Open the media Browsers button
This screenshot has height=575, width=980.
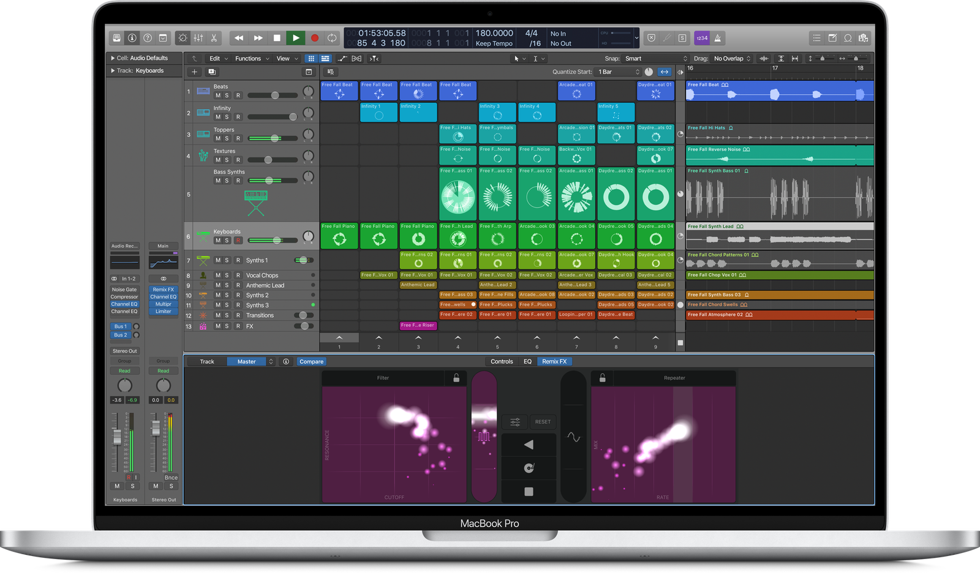point(864,38)
